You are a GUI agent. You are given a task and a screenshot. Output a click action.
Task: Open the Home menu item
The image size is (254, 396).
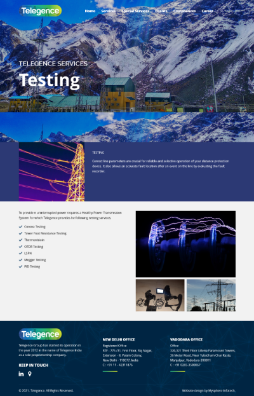click(90, 11)
